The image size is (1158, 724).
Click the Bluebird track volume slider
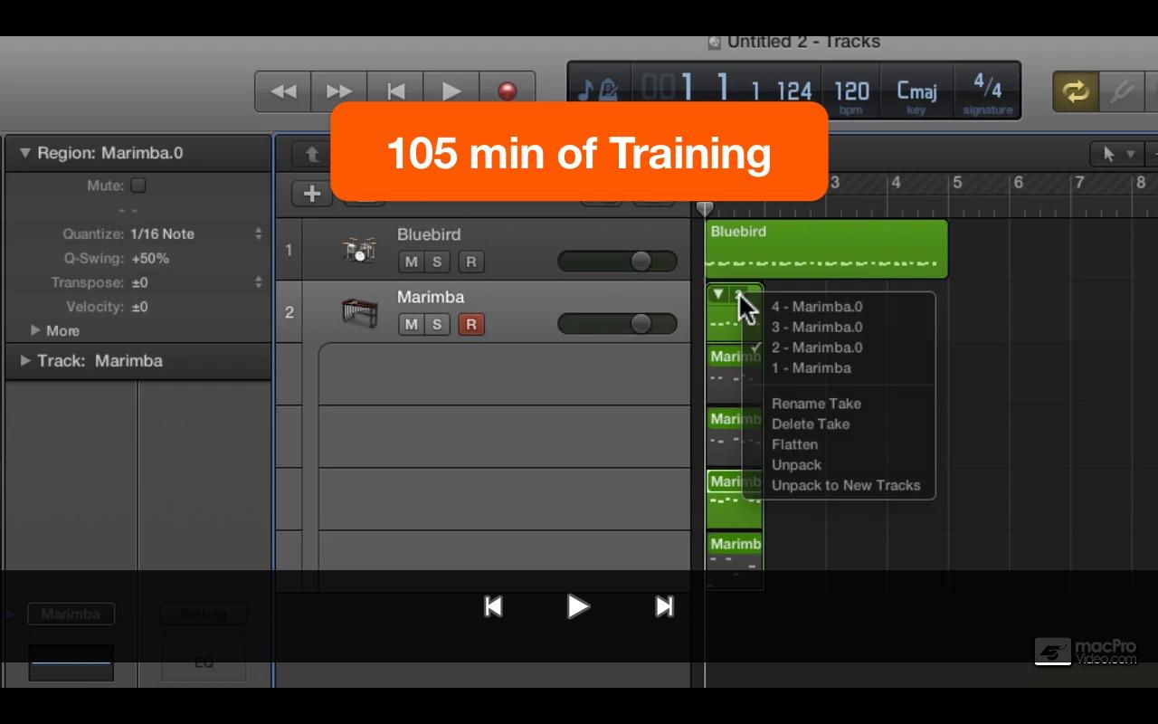click(618, 262)
